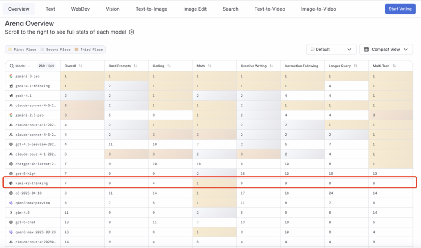
Task: Click the Hard Prompts sort arrows
Action: (x=135, y=66)
